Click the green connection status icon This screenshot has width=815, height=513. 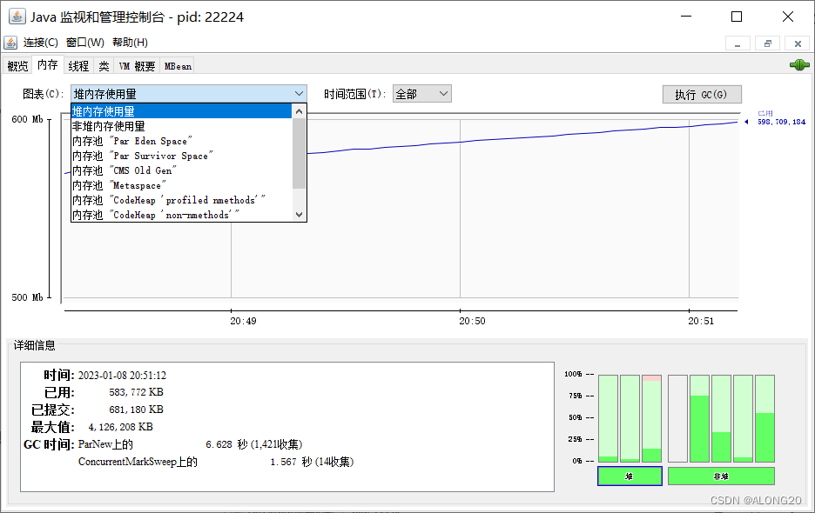(x=799, y=65)
